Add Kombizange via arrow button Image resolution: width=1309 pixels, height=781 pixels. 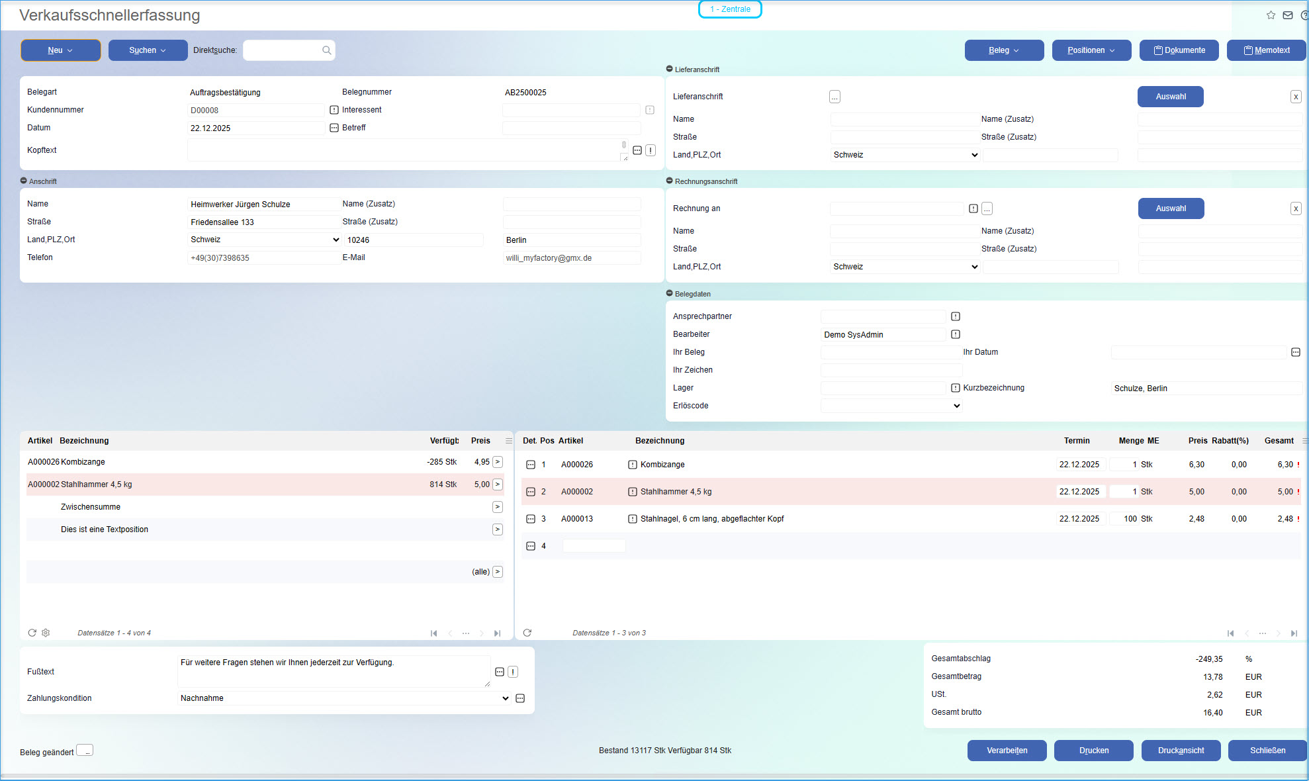click(x=498, y=462)
